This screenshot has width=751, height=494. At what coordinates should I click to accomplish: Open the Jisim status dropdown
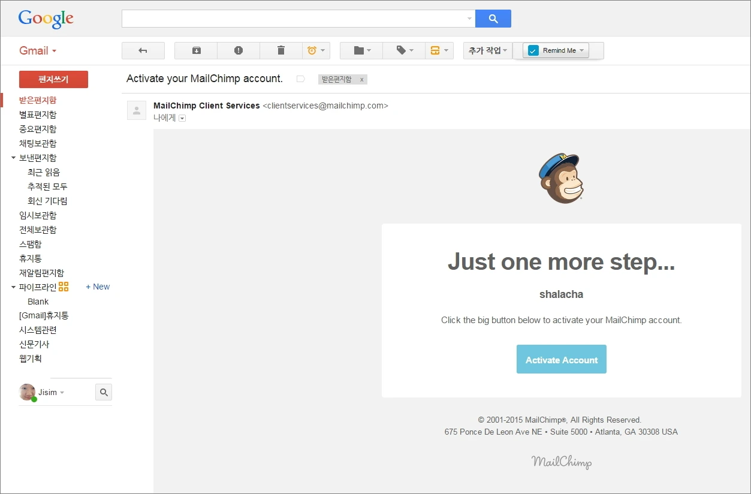click(62, 393)
